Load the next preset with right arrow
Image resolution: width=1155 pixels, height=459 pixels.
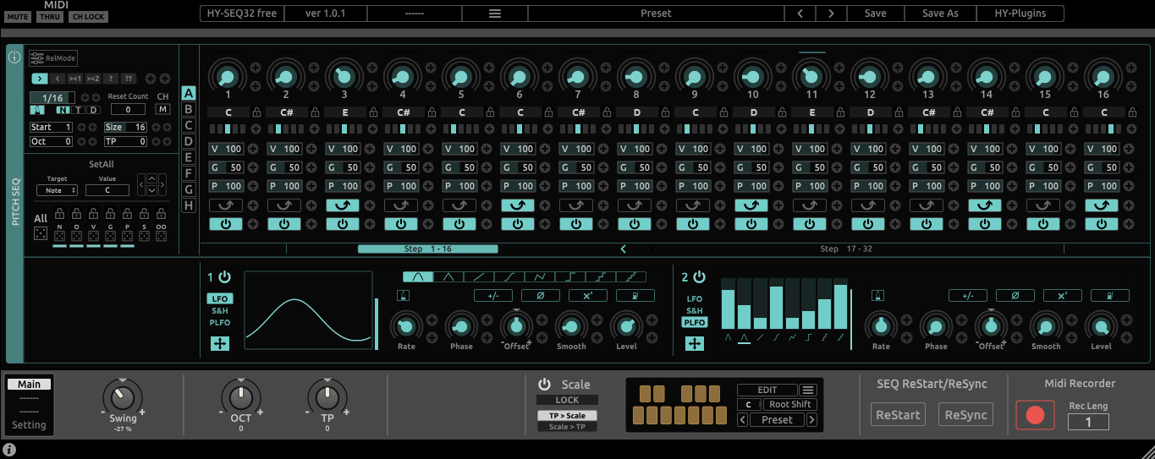click(831, 14)
